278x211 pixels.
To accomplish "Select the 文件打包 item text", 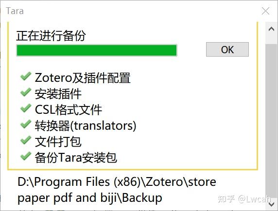I will tap(58, 142).
